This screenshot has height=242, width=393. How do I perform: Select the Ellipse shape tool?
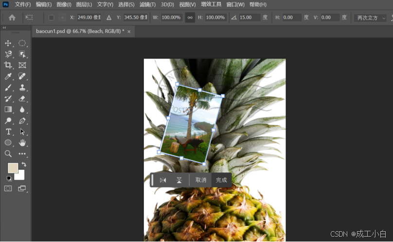click(8, 143)
